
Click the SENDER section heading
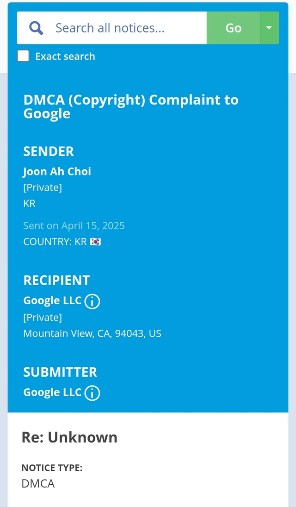[49, 151]
